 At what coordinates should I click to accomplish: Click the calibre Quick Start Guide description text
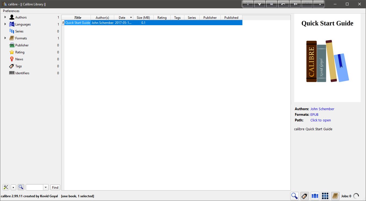point(313,129)
